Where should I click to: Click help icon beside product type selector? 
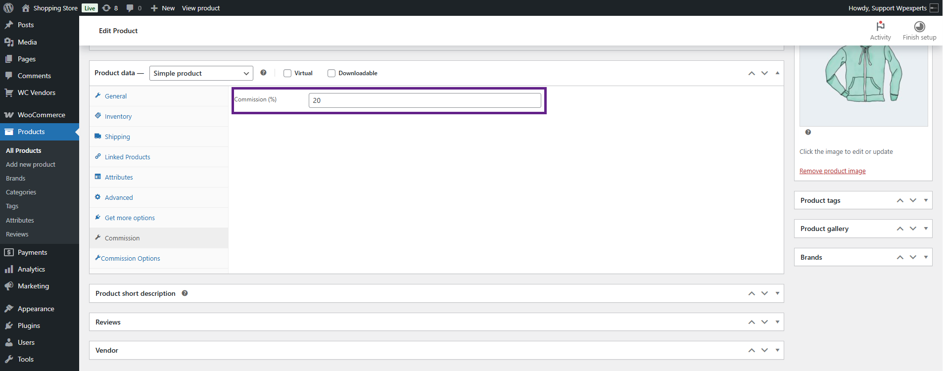(x=263, y=73)
